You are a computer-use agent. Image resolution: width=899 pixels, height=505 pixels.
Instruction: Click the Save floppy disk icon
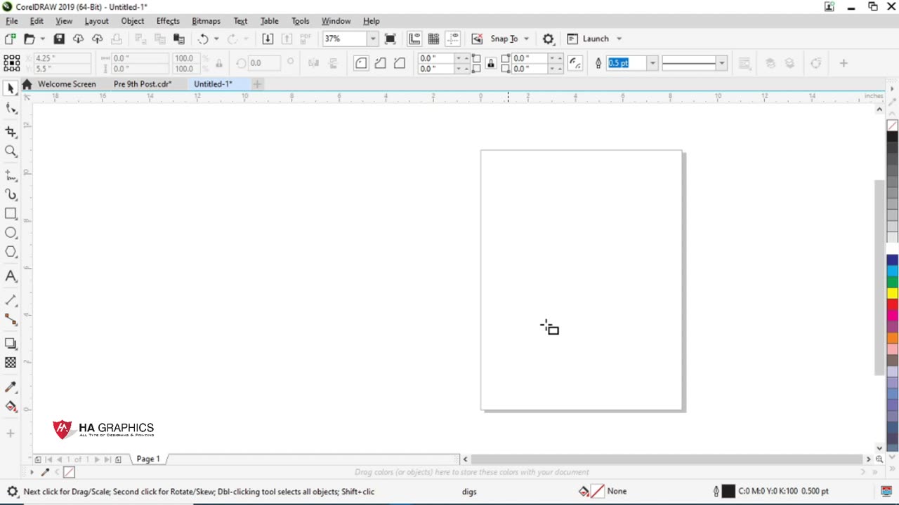(59, 39)
